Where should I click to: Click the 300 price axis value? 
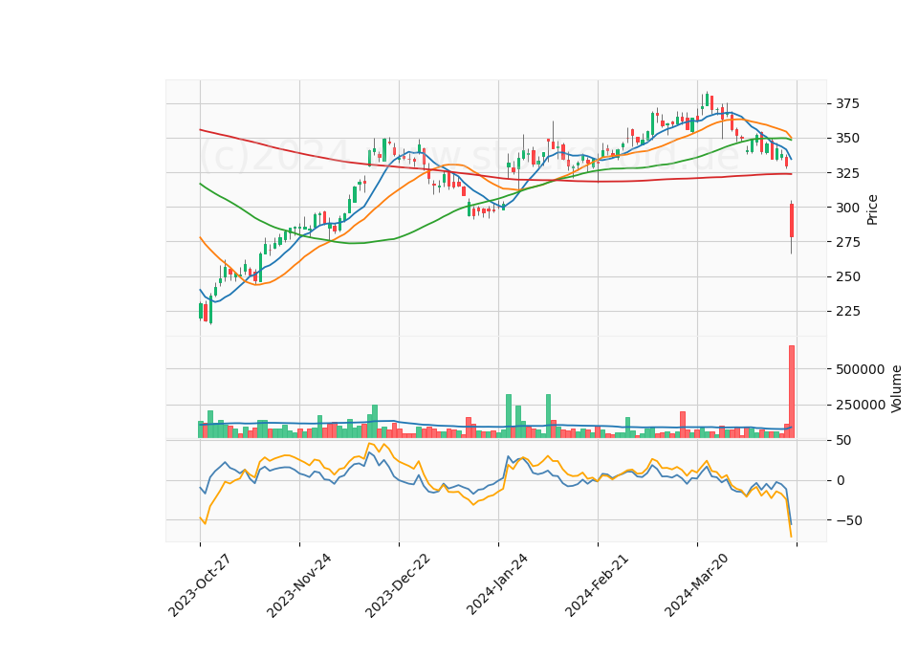click(847, 208)
